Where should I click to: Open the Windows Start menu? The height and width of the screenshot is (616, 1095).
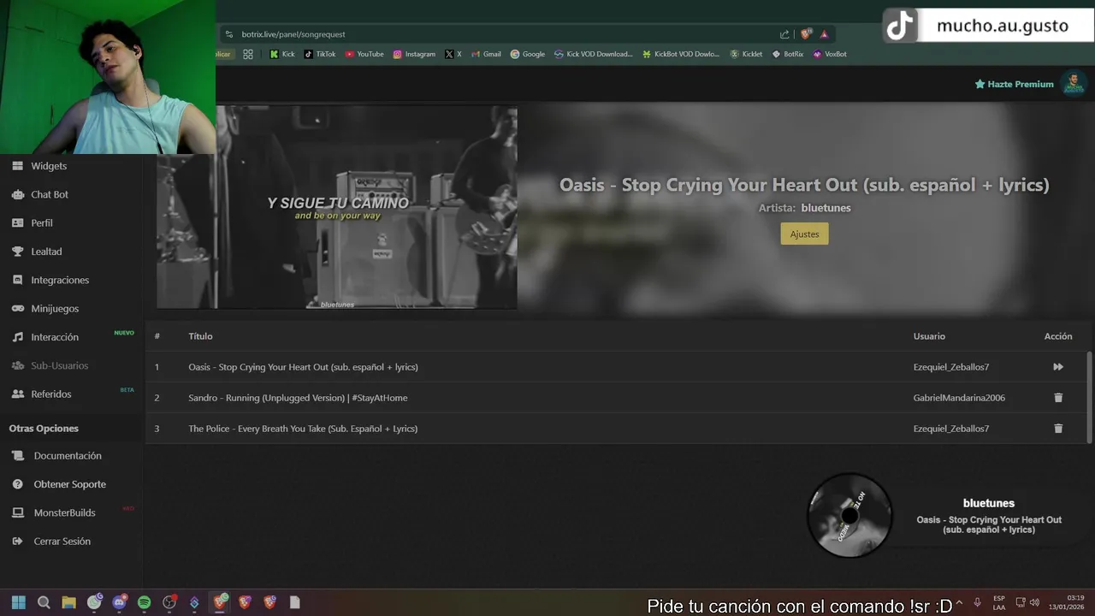pyautogui.click(x=18, y=602)
